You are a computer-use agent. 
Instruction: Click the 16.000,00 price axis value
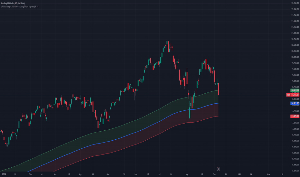pyautogui.click(x=295, y=153)
